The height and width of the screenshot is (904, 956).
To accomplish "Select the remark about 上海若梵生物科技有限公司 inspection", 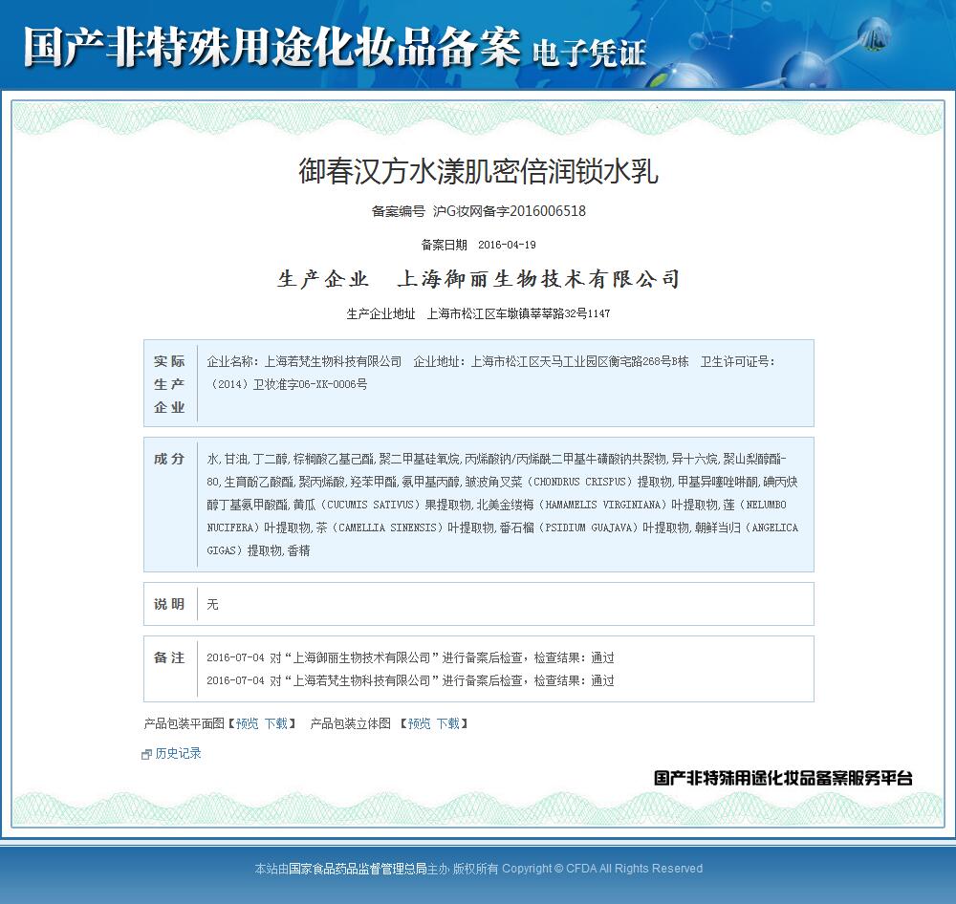I will 410,680.
